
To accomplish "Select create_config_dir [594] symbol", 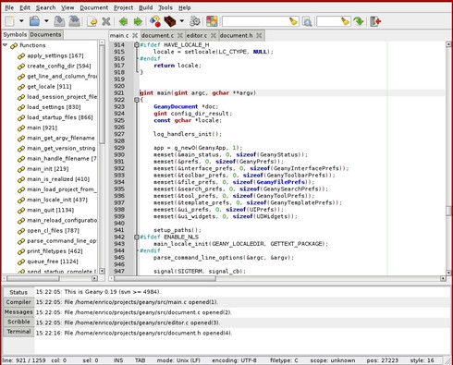I will point(59,66).
